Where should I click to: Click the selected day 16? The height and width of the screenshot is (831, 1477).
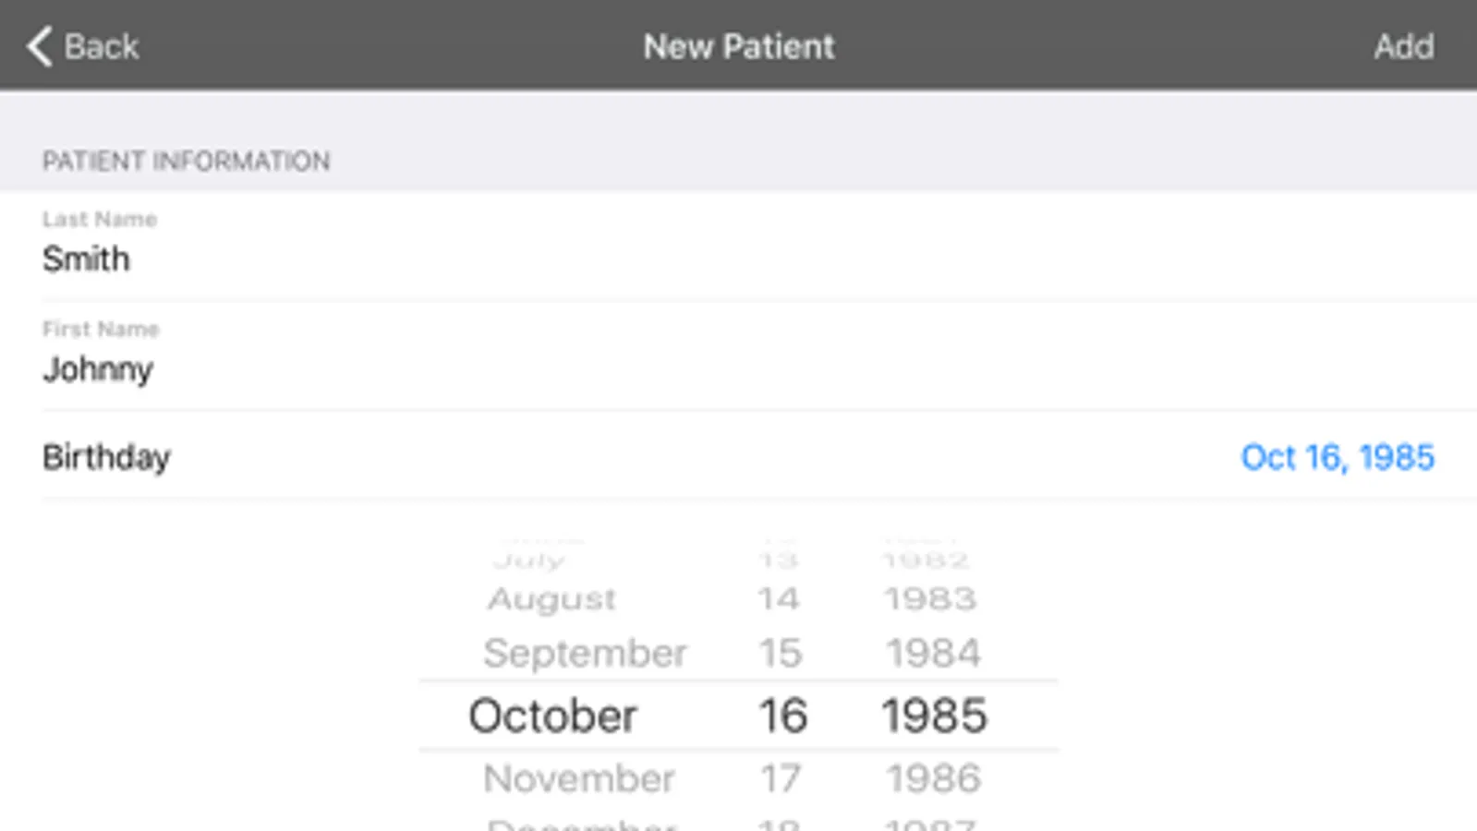(782, 716)
